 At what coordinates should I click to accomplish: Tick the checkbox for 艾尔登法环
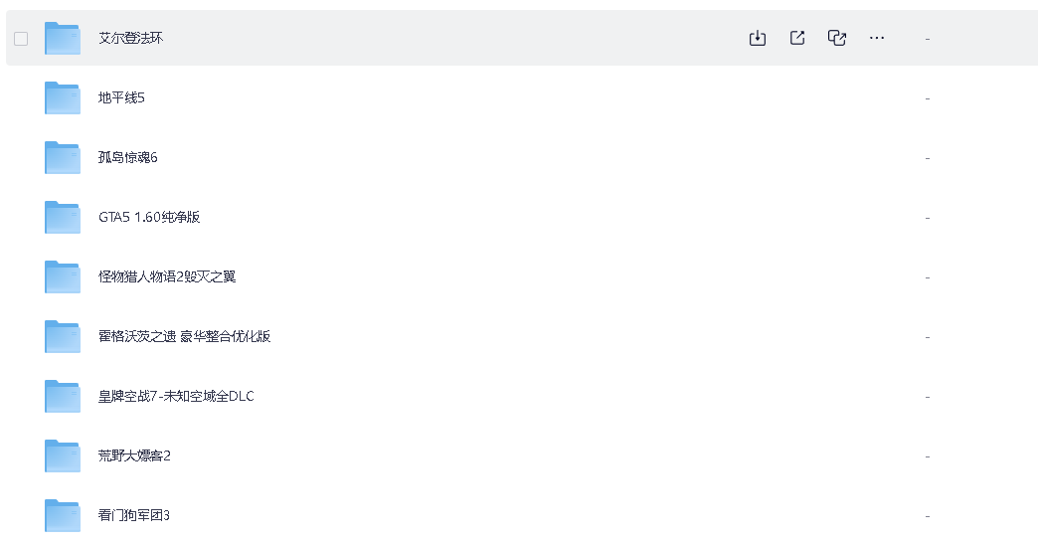point(21,39)
